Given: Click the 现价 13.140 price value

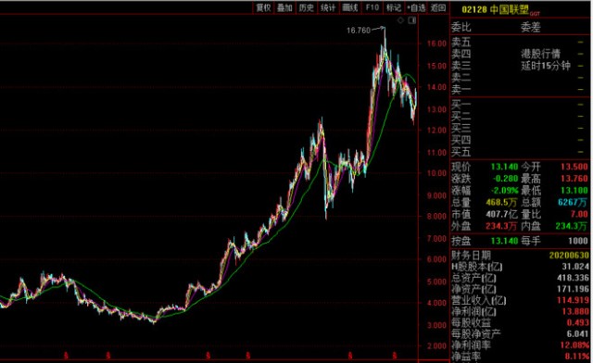Looking at the screenshot, I should click(x=504, y=167).
